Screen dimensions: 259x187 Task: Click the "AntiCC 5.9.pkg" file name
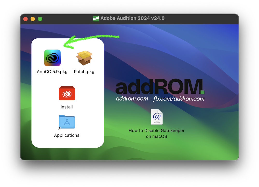pyautogui.click(x=52, y=72)
